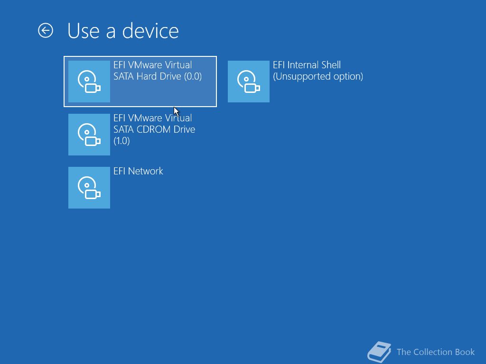Click the EFI Network tile icon
The height and width of the screenshot is (364, 486).
(89, 188)
